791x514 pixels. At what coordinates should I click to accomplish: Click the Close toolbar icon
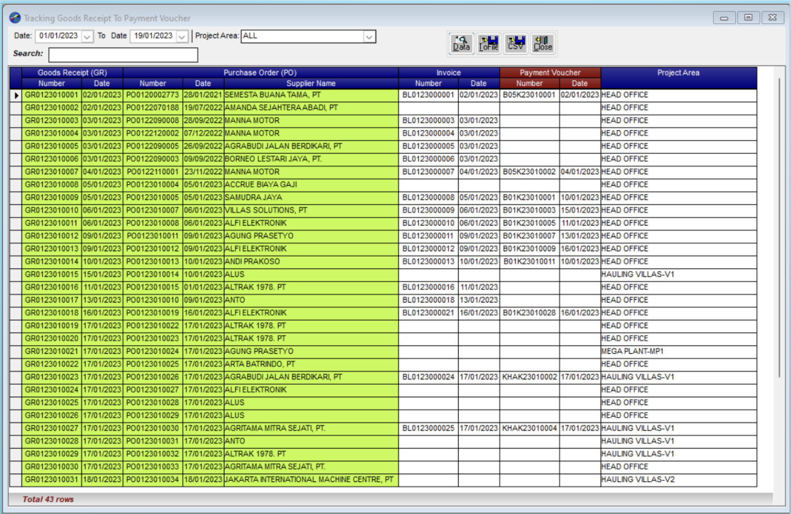[543, 43]
